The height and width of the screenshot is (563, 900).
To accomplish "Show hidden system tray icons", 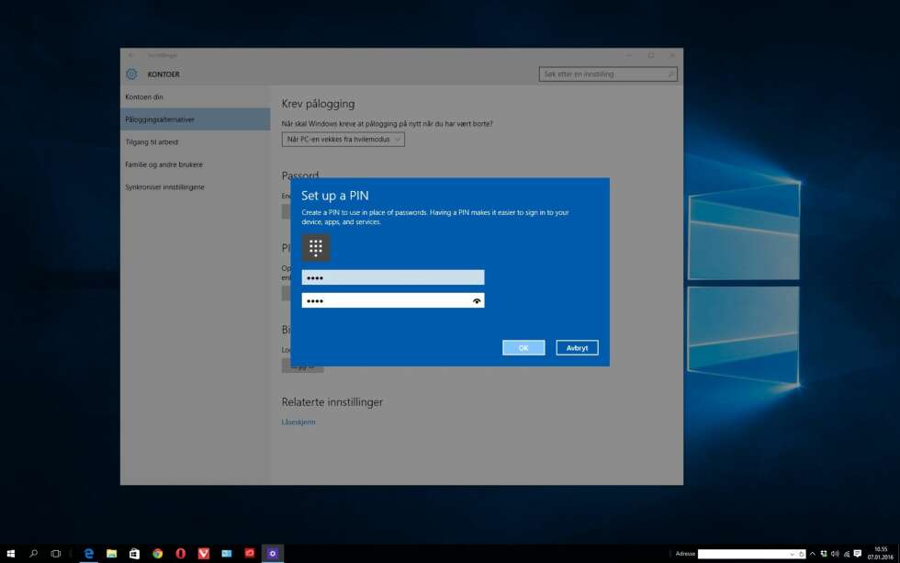I will pos(812,554).
